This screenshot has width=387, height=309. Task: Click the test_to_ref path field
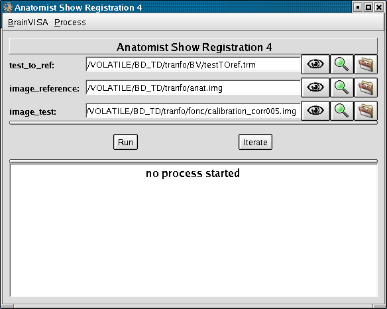193,64
